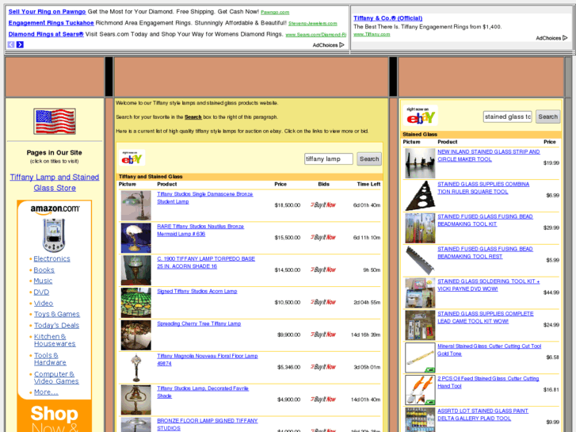
Task: Click the eBay logo in stained glass widget
Action: pyautogui.click(x=420, y=116)
